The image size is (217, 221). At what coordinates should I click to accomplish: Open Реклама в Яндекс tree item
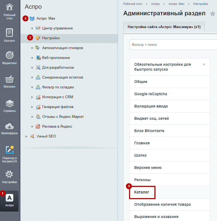pyautogui.click(x=57, y=126)
